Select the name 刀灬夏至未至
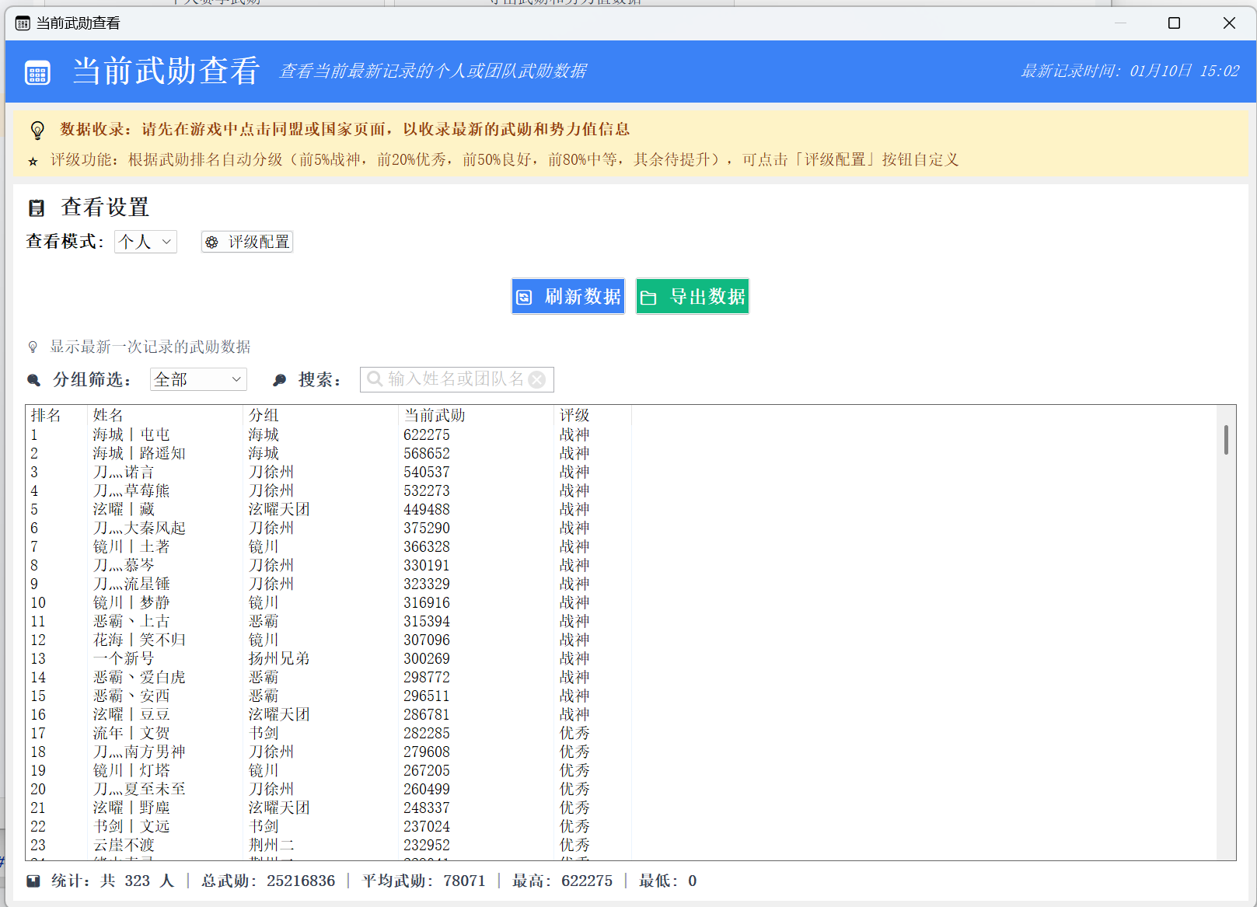The image size is (1257, 907). coord(139,789)
